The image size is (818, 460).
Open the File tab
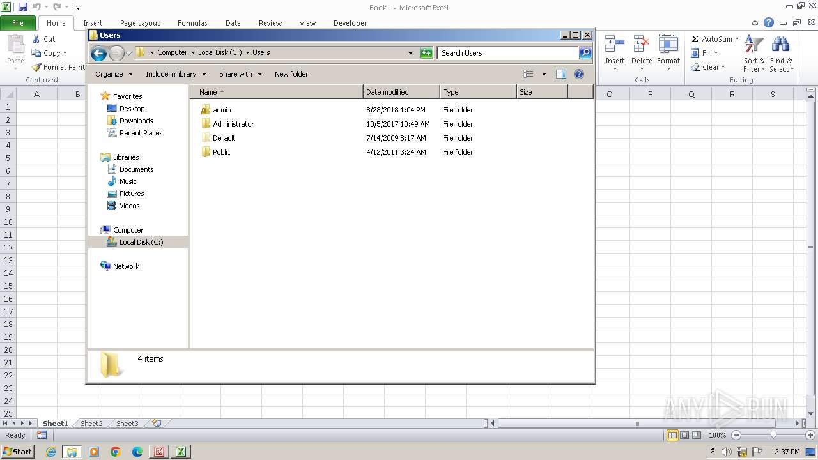coord(18,23)
